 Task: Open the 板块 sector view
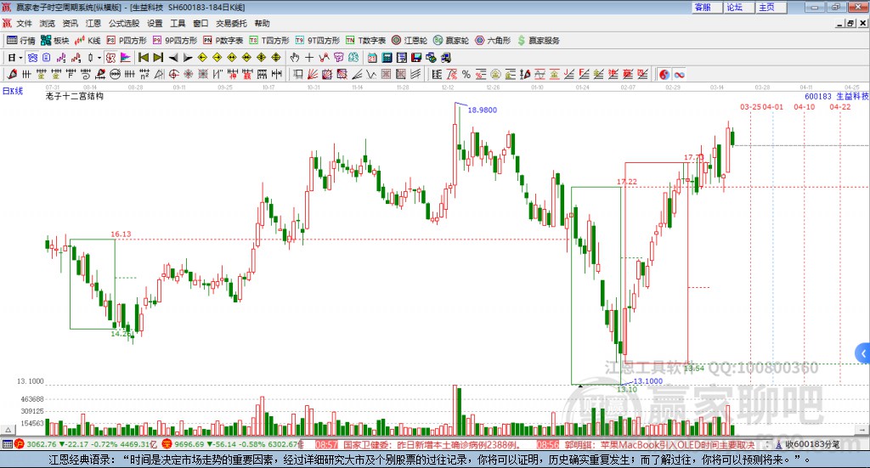click(x=55, y=40)
